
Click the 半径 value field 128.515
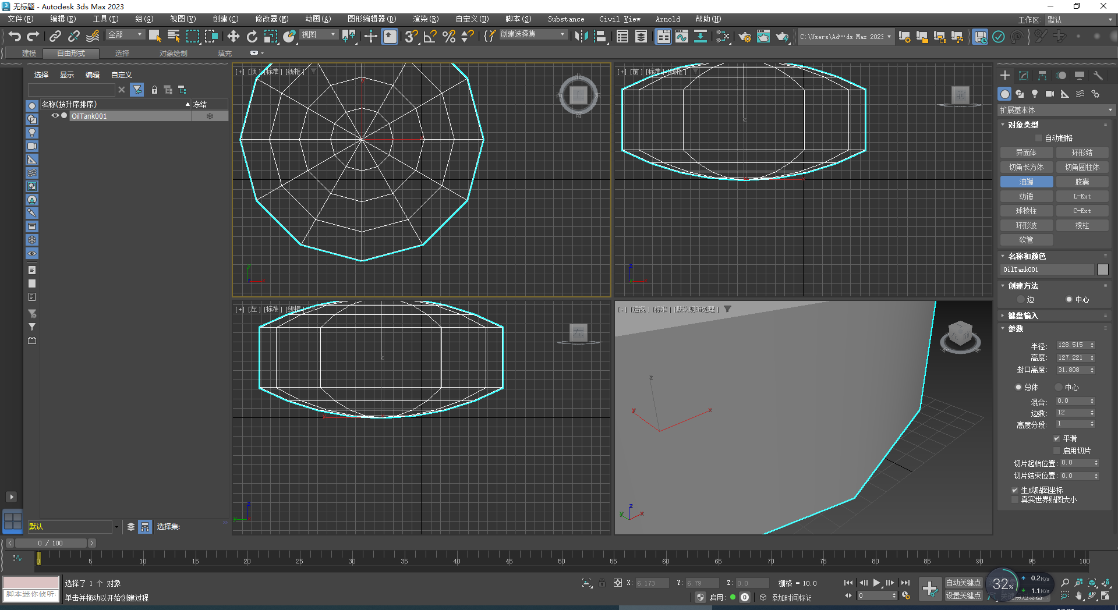[1071, 345]
